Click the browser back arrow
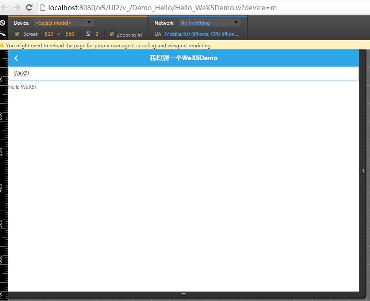This screenshot has height=301, width=370. 5,8
